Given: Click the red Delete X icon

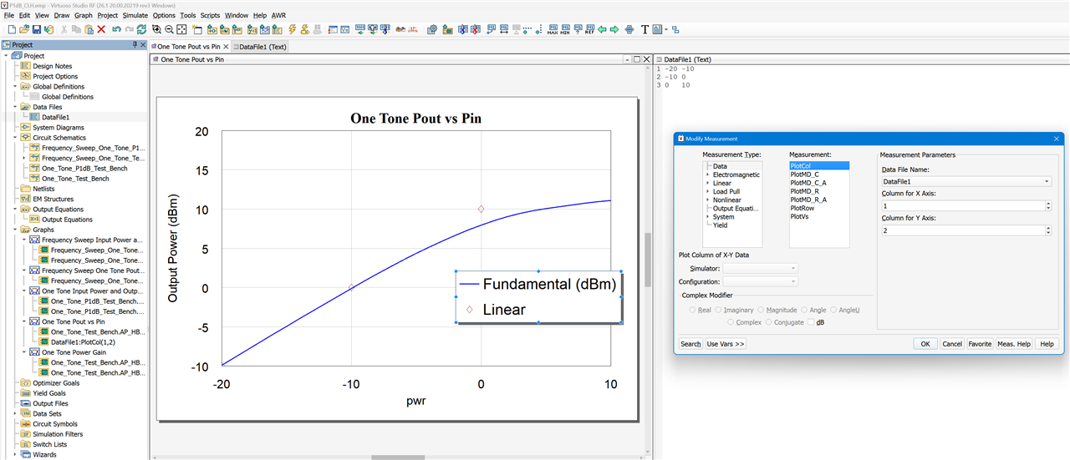Looking at the screenshot, I should point(101,29).
